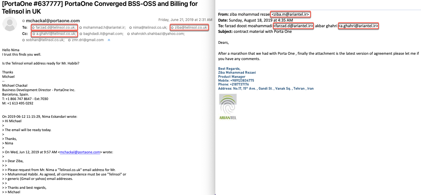Click a.ghahri@ariantel.ir recipient address
The width and height of the screenshot is (421, 195).
tap(358, 26)
